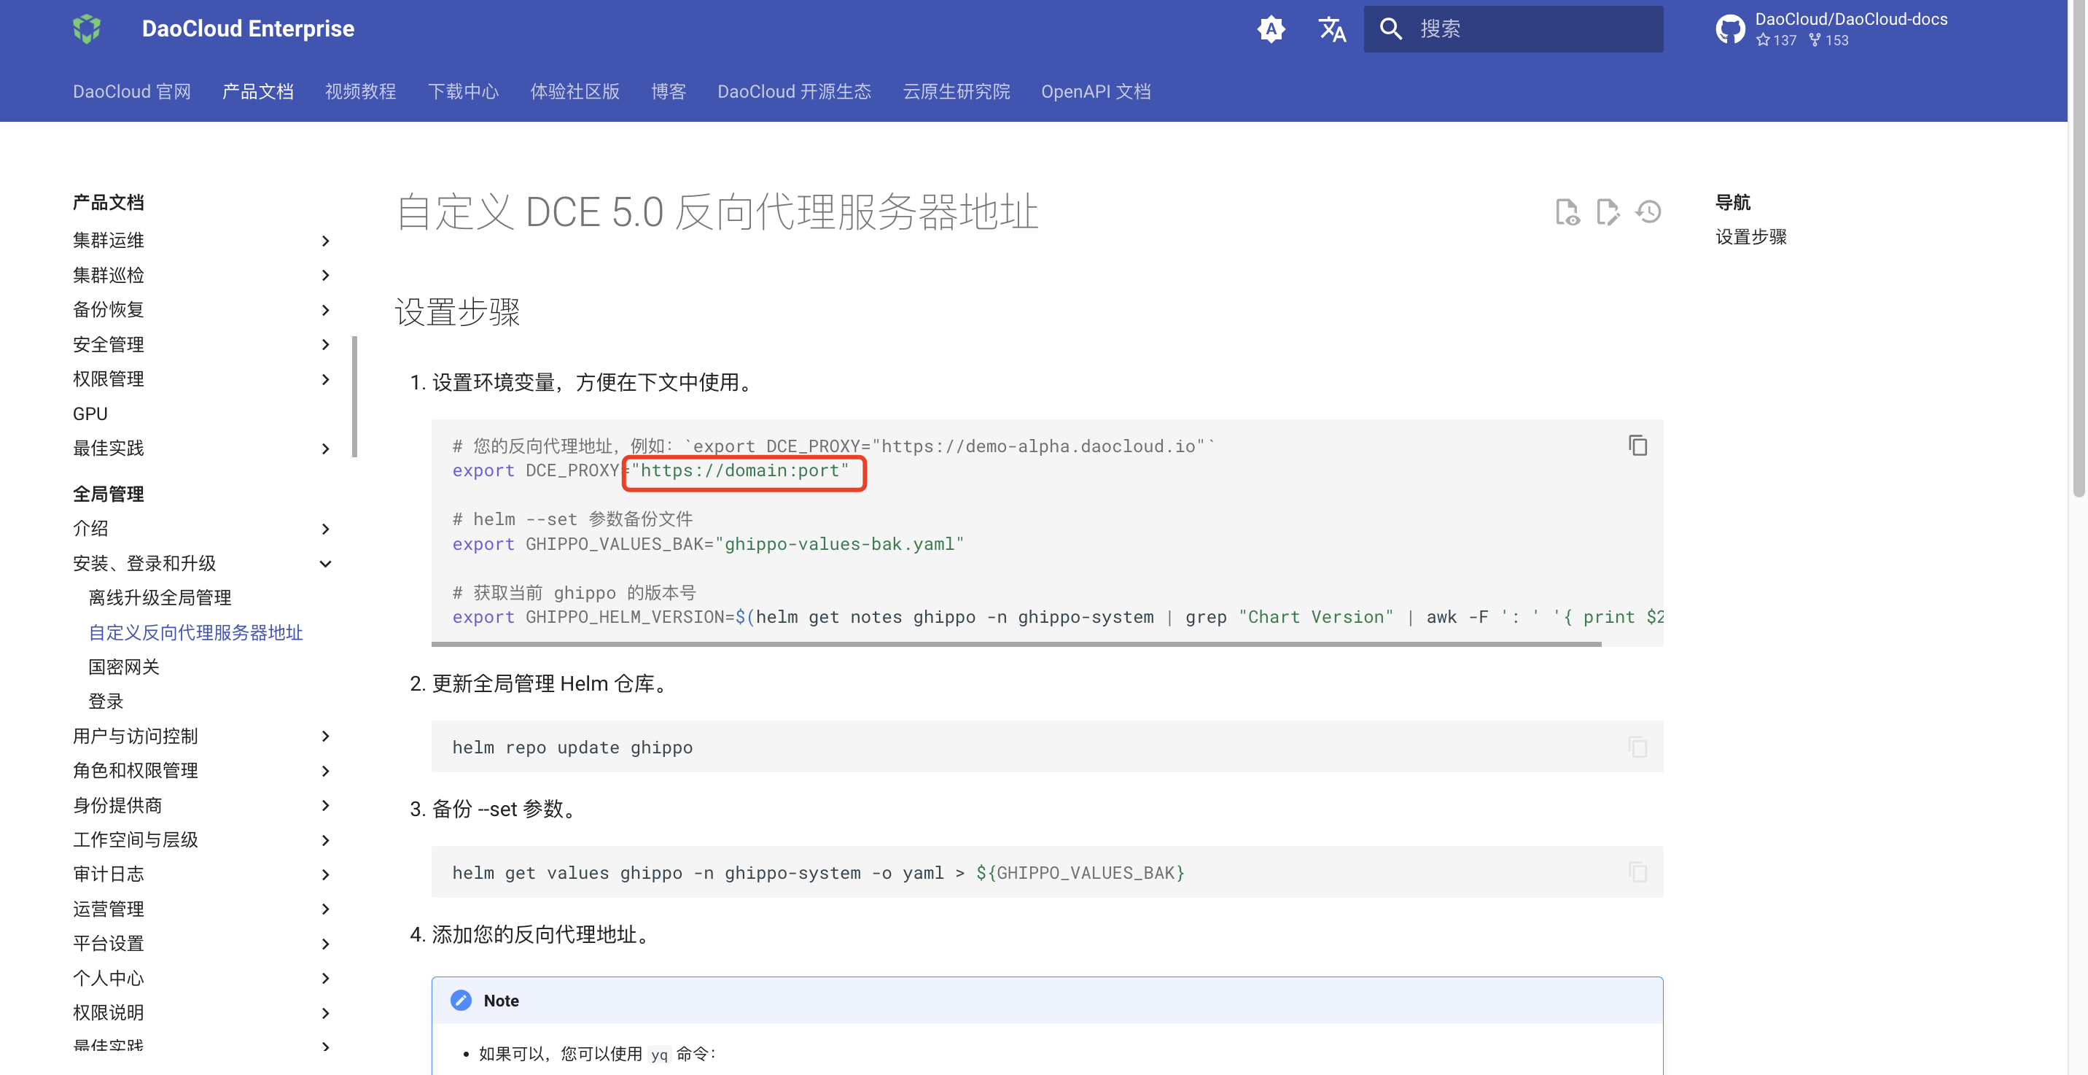This screenshot has height=1075, width=2088.
Task: Toggle the auto color theme icon
Action: 1271,29
